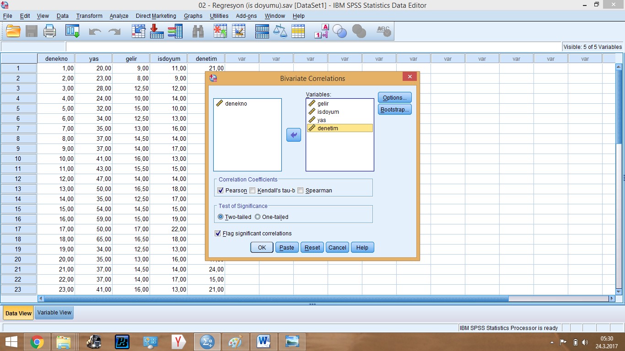
Task: Open the Options... dialog button
Action: pyautogui.click(x=395, y=97)
